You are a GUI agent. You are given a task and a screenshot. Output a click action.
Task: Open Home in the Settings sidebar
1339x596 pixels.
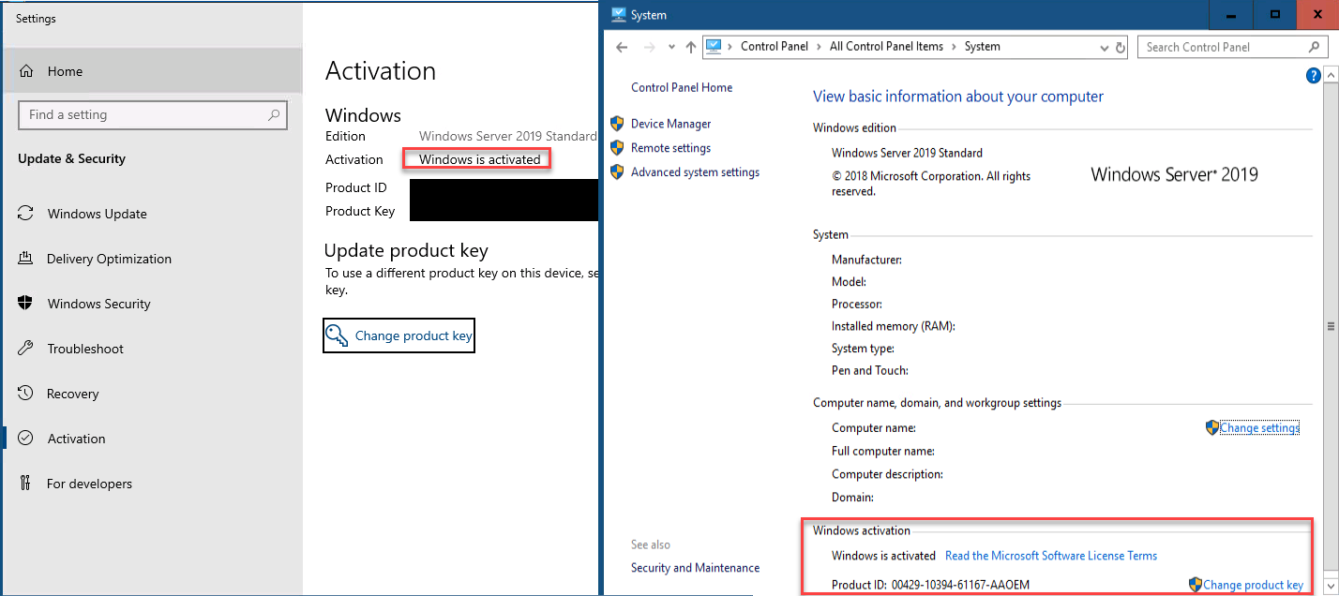click(152, 71)
